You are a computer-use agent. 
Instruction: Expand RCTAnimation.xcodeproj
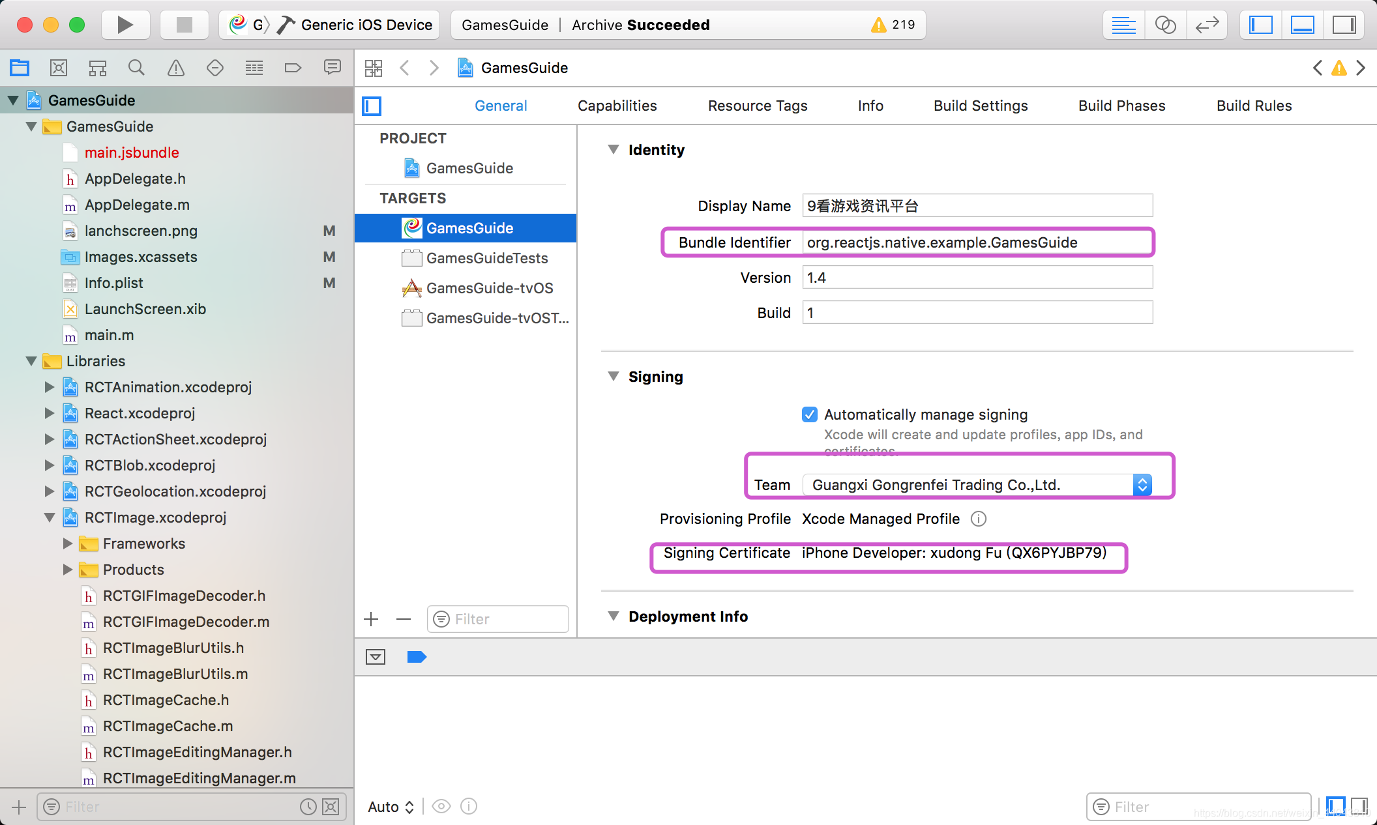click(x=50, y=387)
